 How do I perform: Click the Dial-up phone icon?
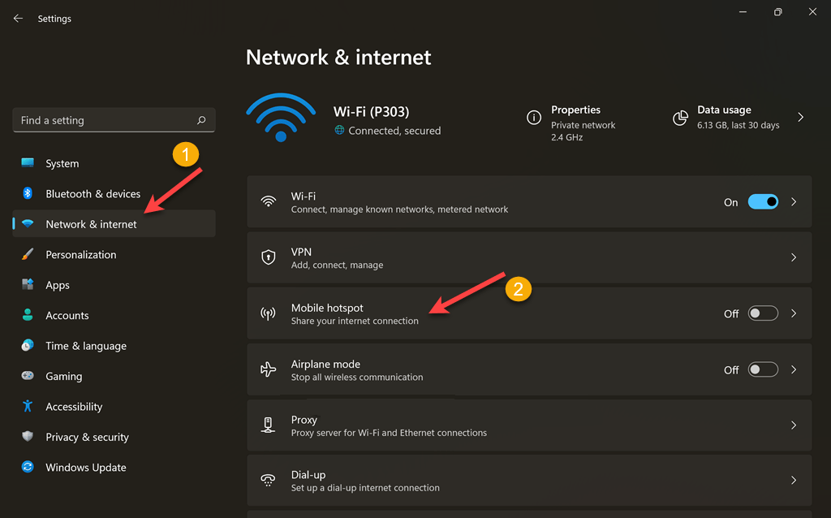[x=268, y=480]
